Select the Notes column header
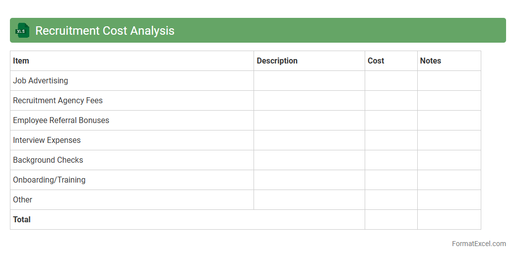The height and width of the screenshot is (258, 516). 431,61
